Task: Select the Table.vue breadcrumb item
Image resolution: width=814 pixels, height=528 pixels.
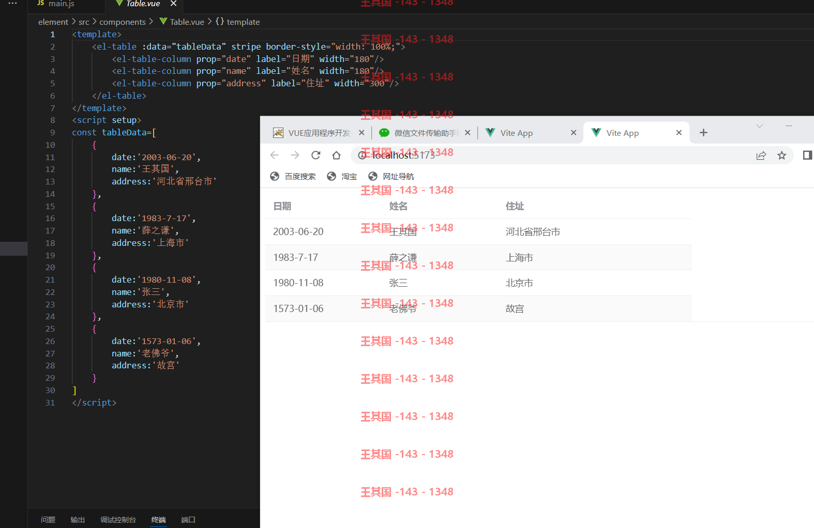Action: 182,22
